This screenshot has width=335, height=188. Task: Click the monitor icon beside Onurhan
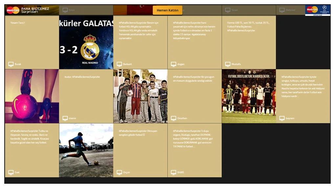tap(173, 118)
